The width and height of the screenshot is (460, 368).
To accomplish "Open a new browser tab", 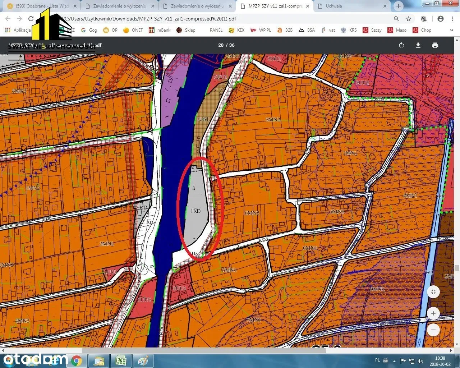I will pyautogui.click(x=398, y=6).
